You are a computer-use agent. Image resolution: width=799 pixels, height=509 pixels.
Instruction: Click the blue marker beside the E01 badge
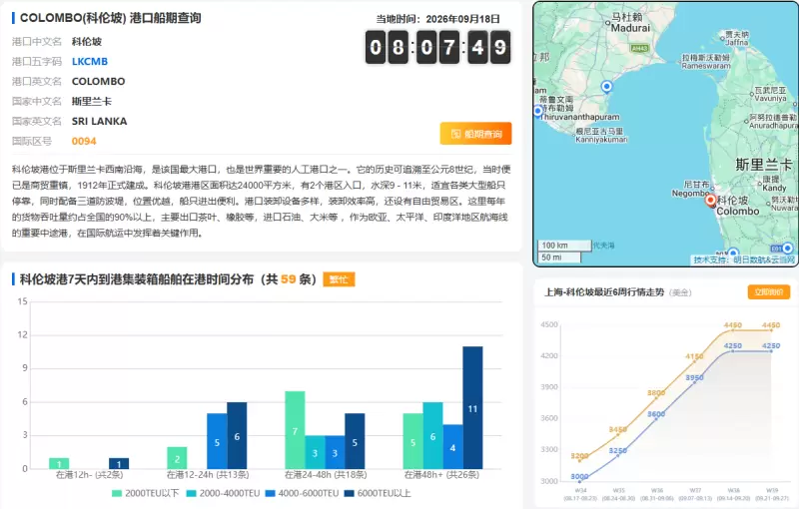[788, 248]
